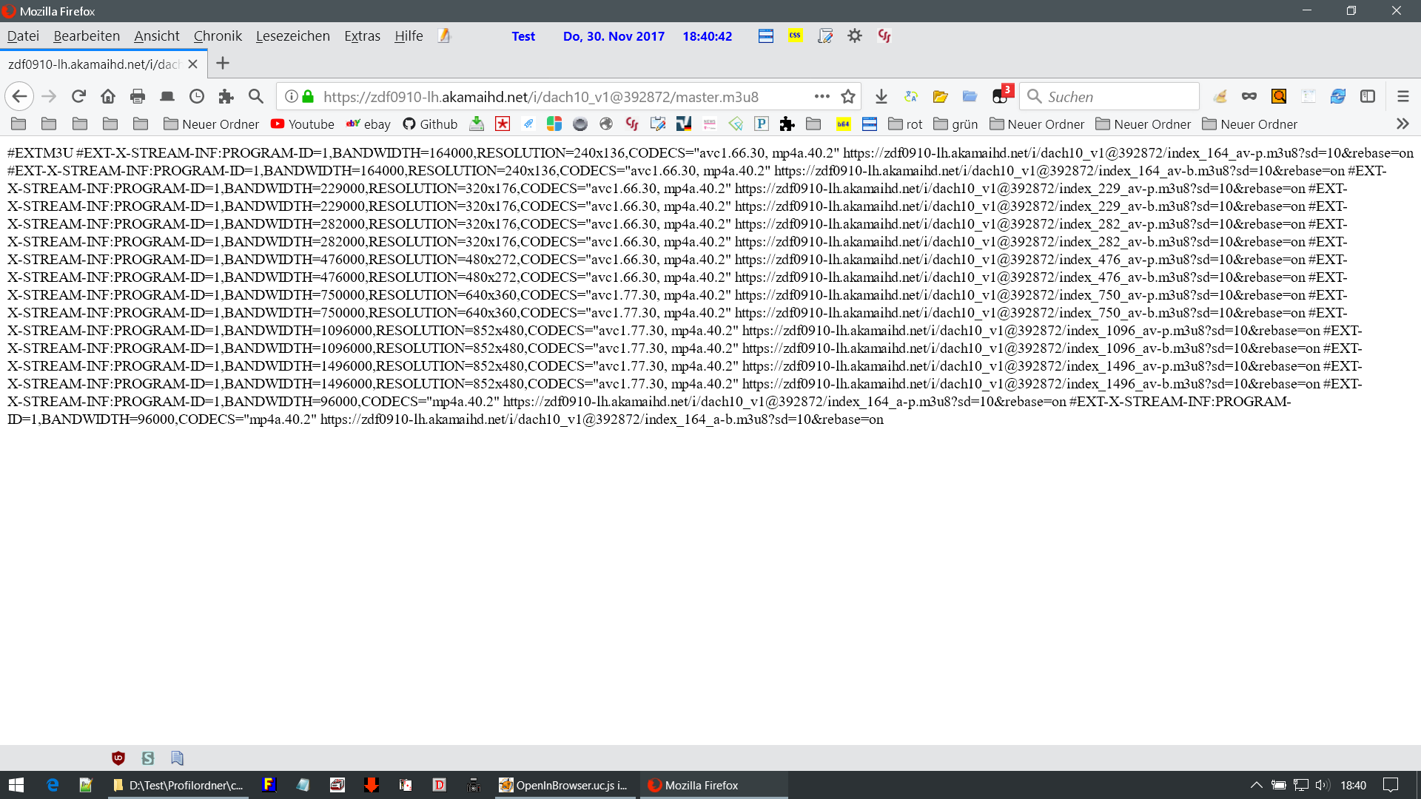Viewport: 1421px width, 799px height.
Task: Show site information for the secure lock
Action: 308,96
